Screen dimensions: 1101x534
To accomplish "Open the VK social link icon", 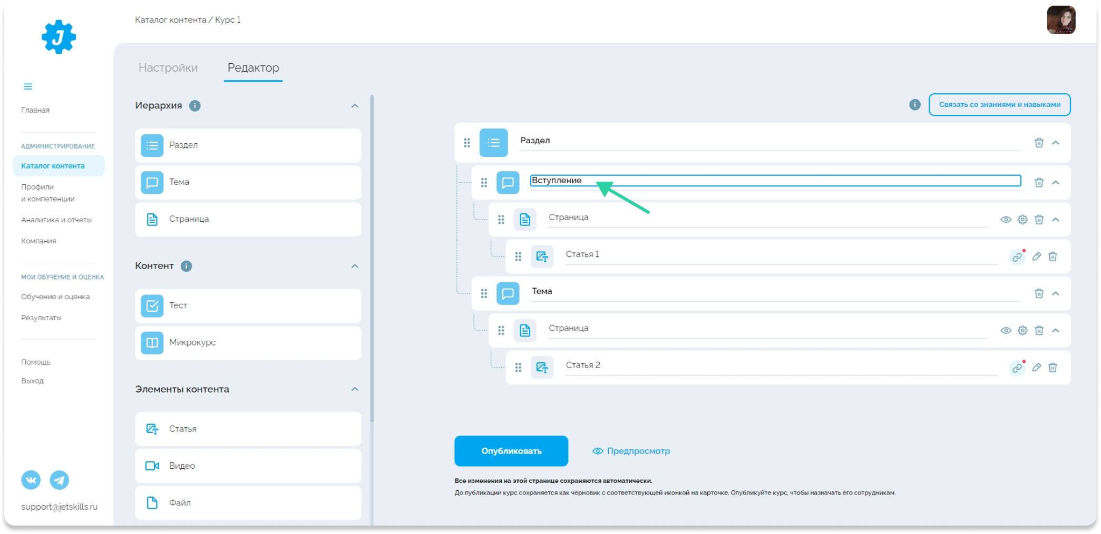I will (x=31, y=480).
